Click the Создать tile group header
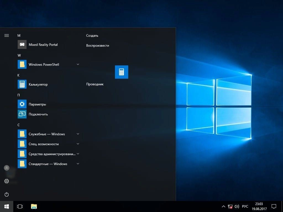The image size is (283, 212). pos(92,36)
